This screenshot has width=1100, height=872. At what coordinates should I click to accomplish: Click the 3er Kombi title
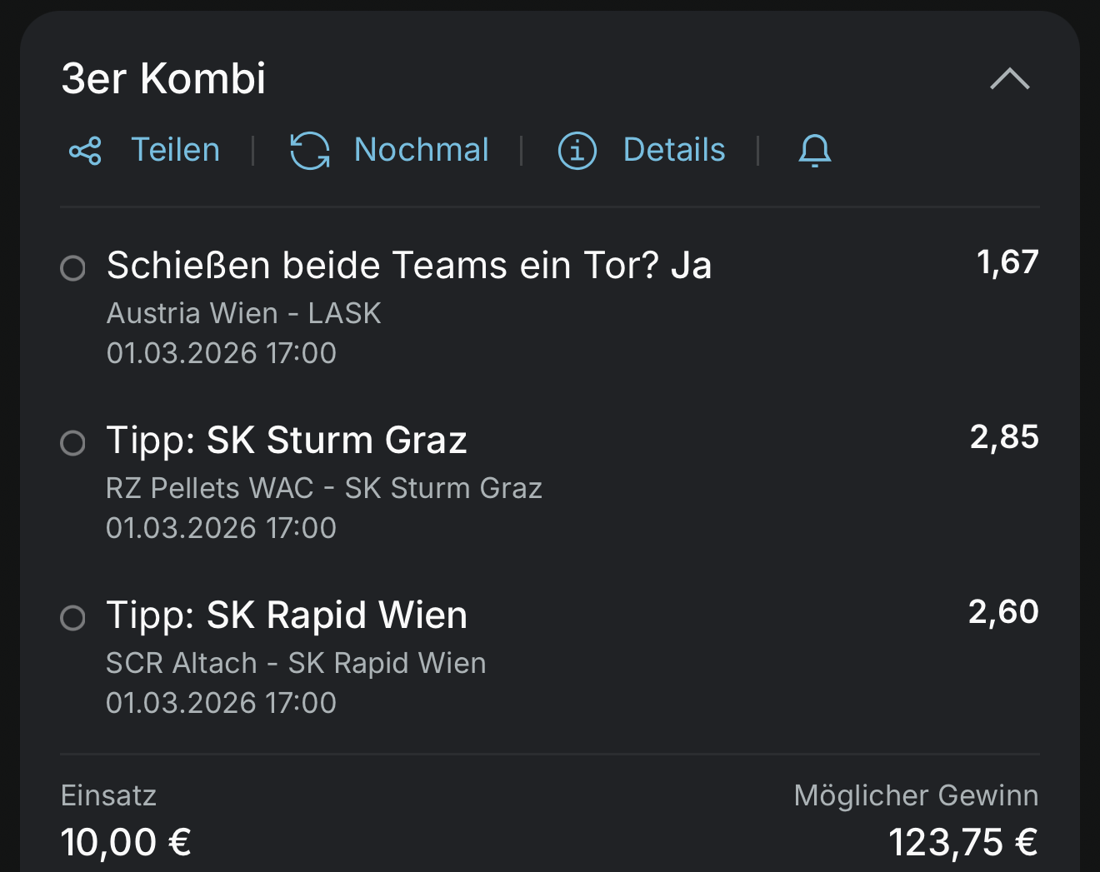pos(163,79)
